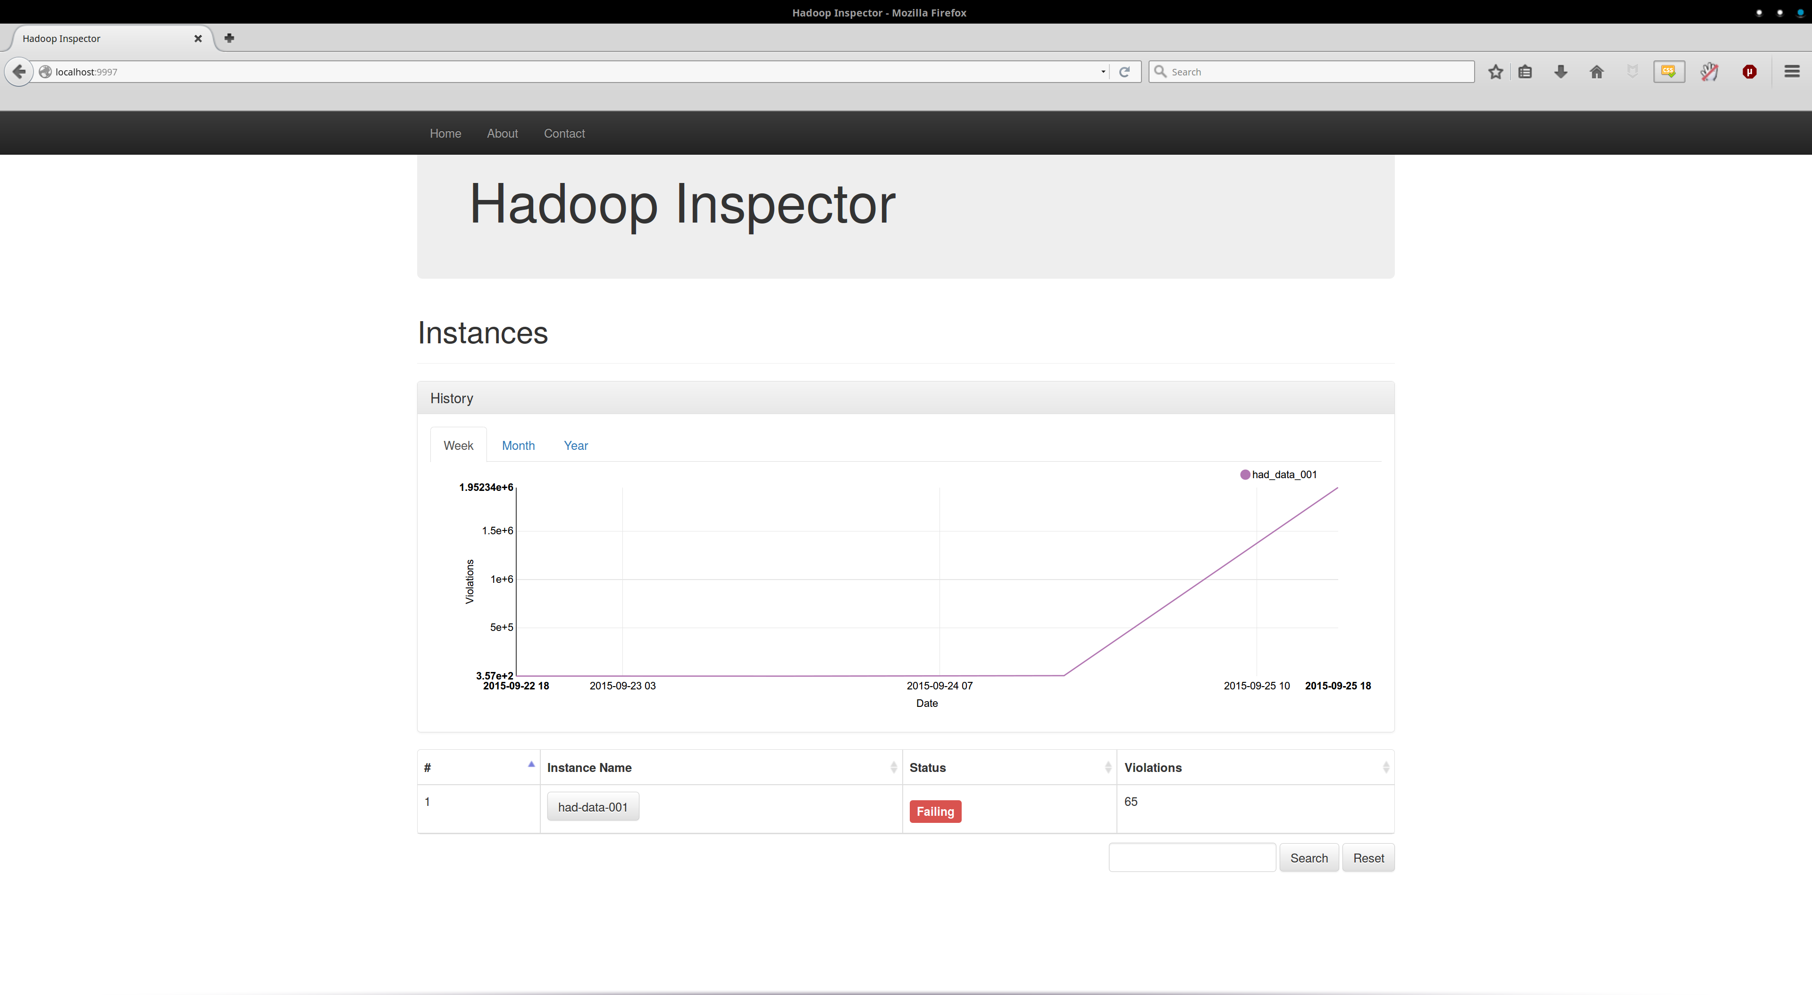
Task: Open uBlock Origin extension icon
Action: 1749,72
